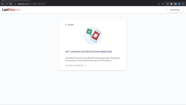The height and width of the screenshot is (105, 186).
Task: Click the browser forward arrow
Action: pos(7,4)
